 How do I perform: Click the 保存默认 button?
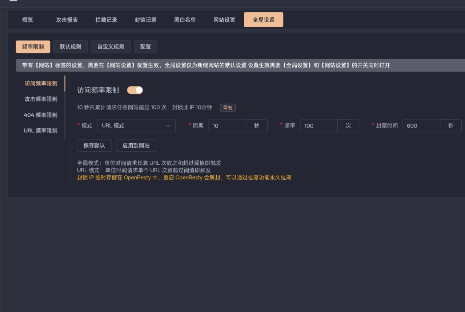pos(94,145)
